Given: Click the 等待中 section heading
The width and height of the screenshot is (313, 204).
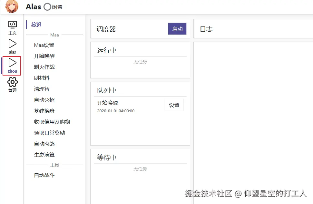Looking at the screenshot, I should pyautogui.click(x=107, y=158).
